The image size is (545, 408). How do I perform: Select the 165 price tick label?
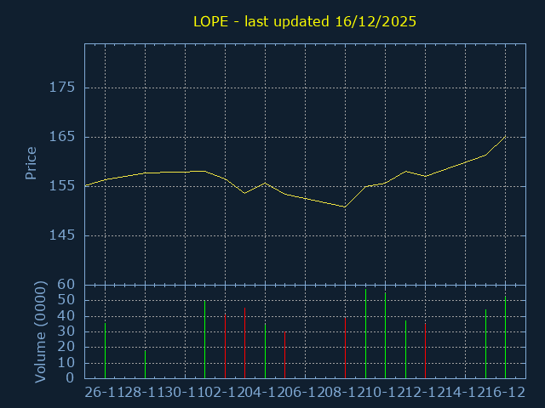pyautogui.click(x=62, y=137)
